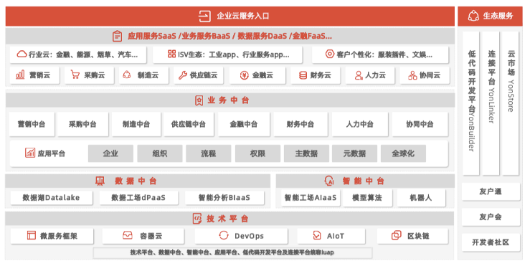Click the 主数据 gray tile
Screen dimensions: 530x266
[306, 153]
